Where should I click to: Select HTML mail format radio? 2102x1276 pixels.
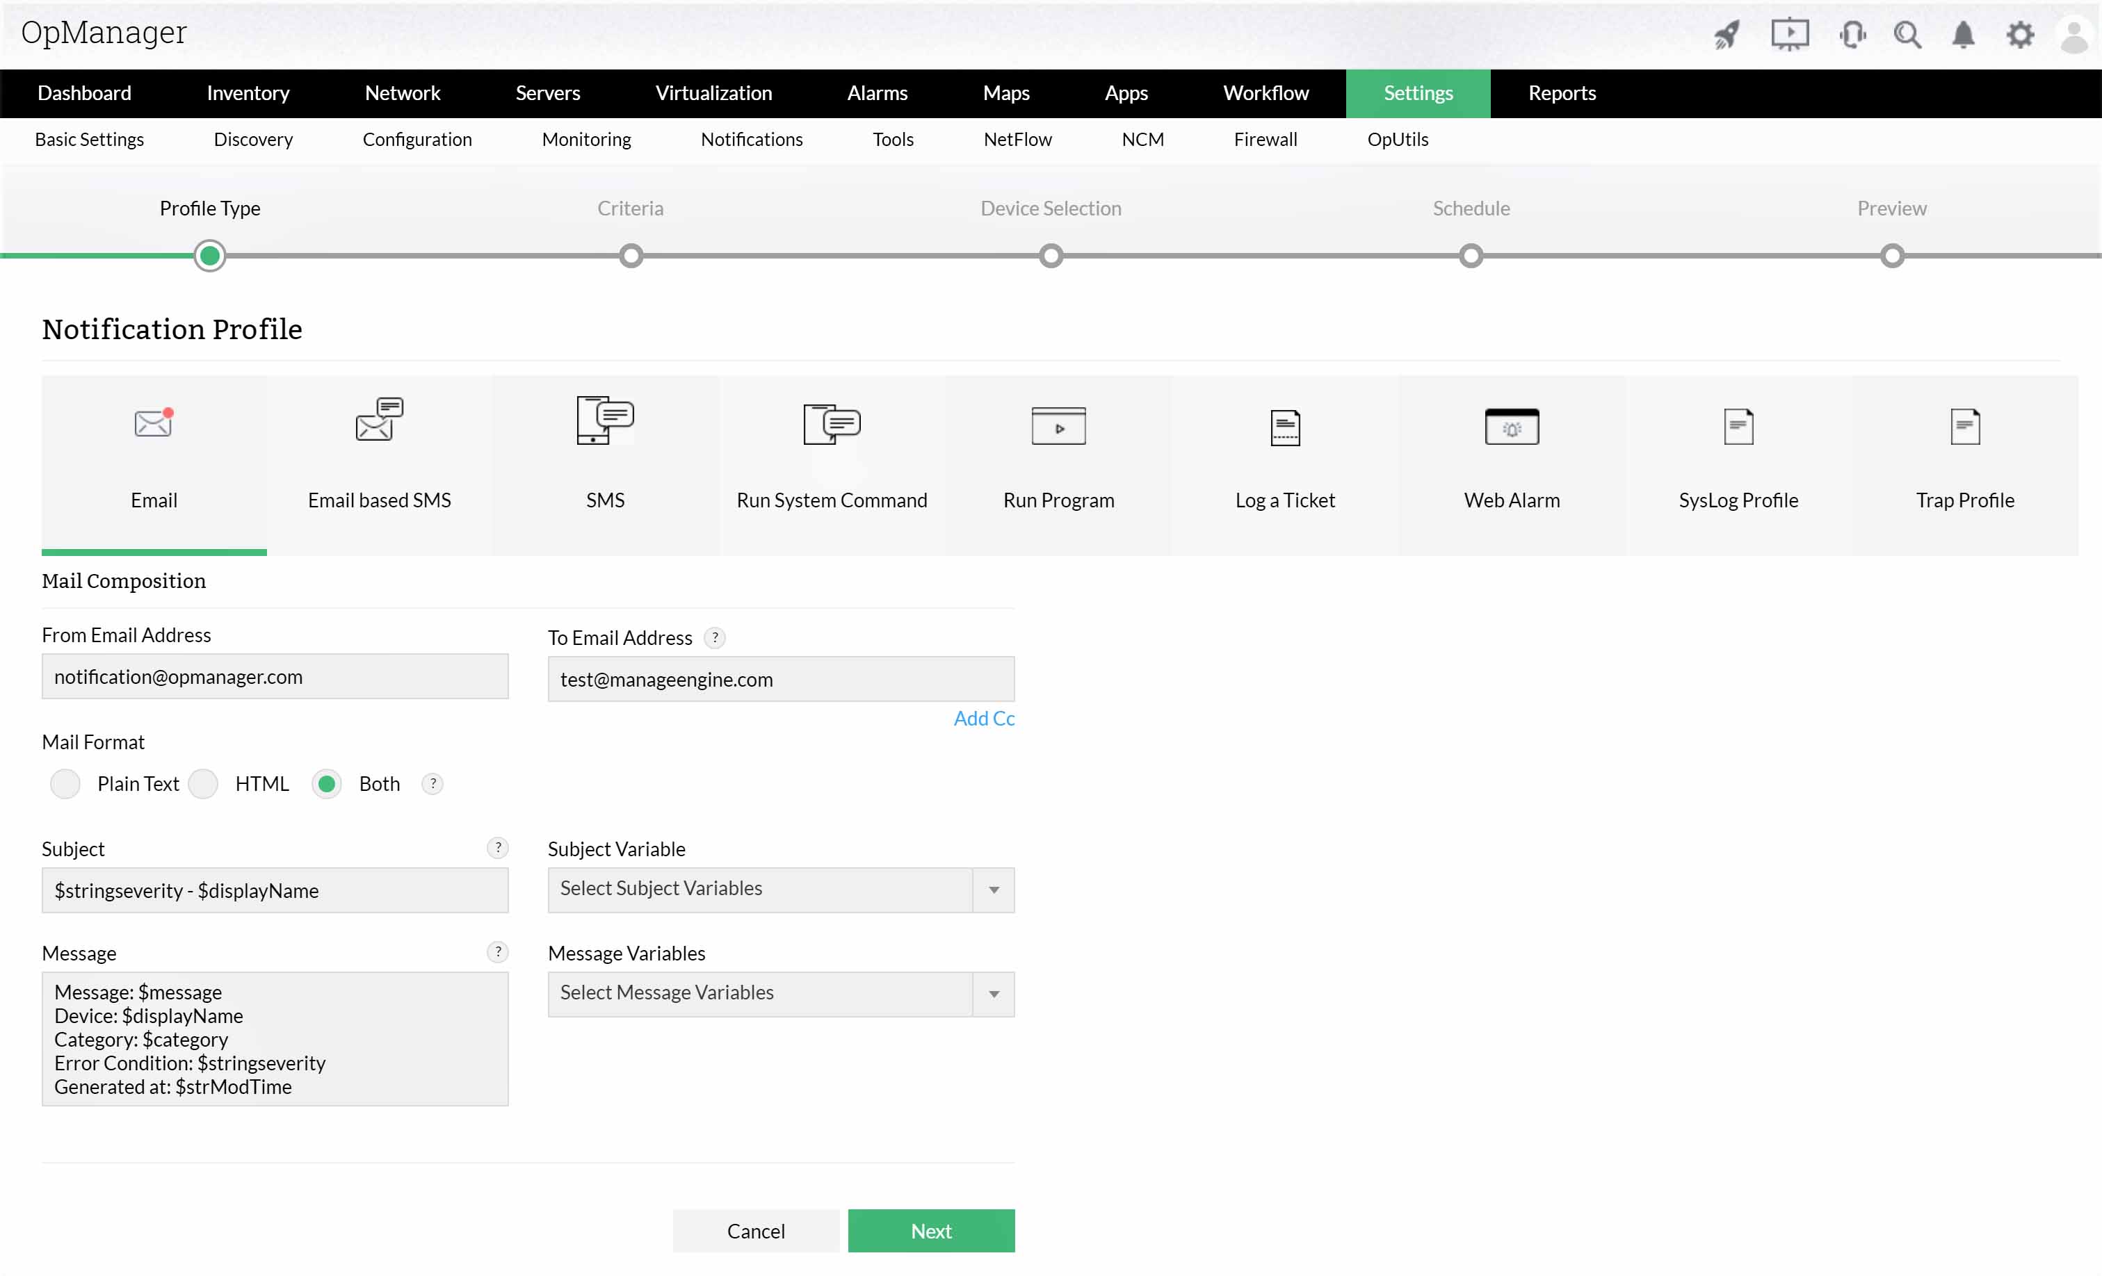(x=203, y=784)
